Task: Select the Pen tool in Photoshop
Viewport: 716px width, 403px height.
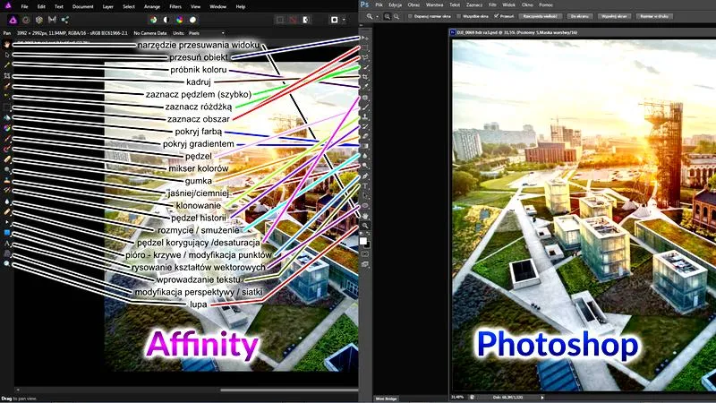Action: coord(365,176)
